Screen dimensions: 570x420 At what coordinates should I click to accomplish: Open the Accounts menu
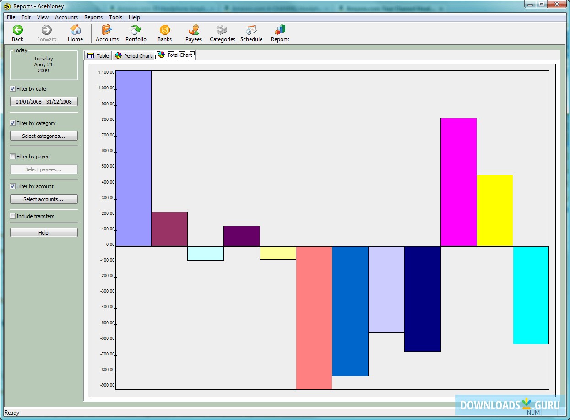click(66, 17)
